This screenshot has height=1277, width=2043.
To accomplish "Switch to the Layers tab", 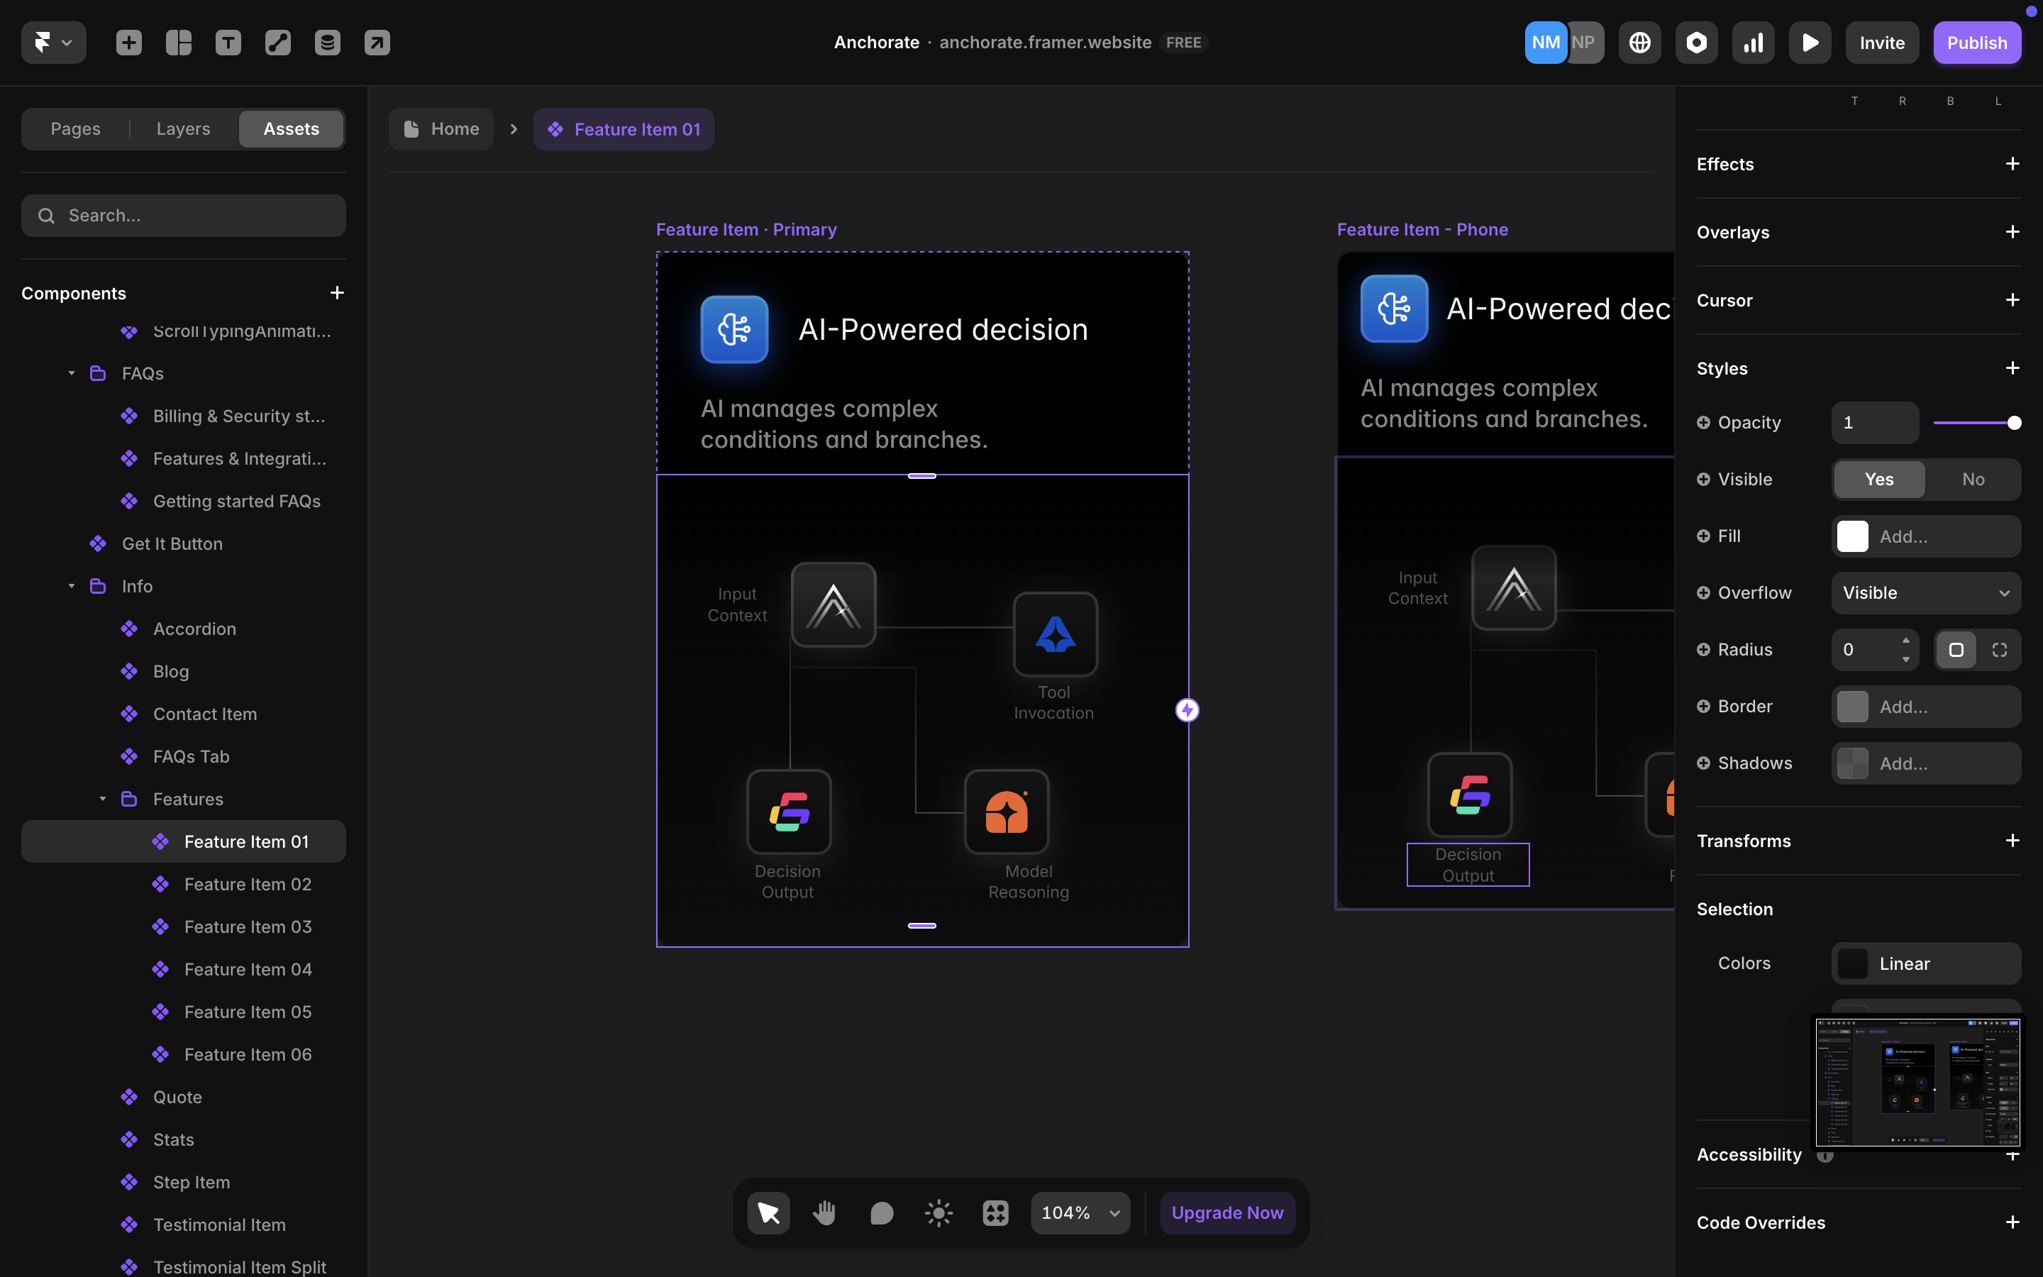I will 183,128.
